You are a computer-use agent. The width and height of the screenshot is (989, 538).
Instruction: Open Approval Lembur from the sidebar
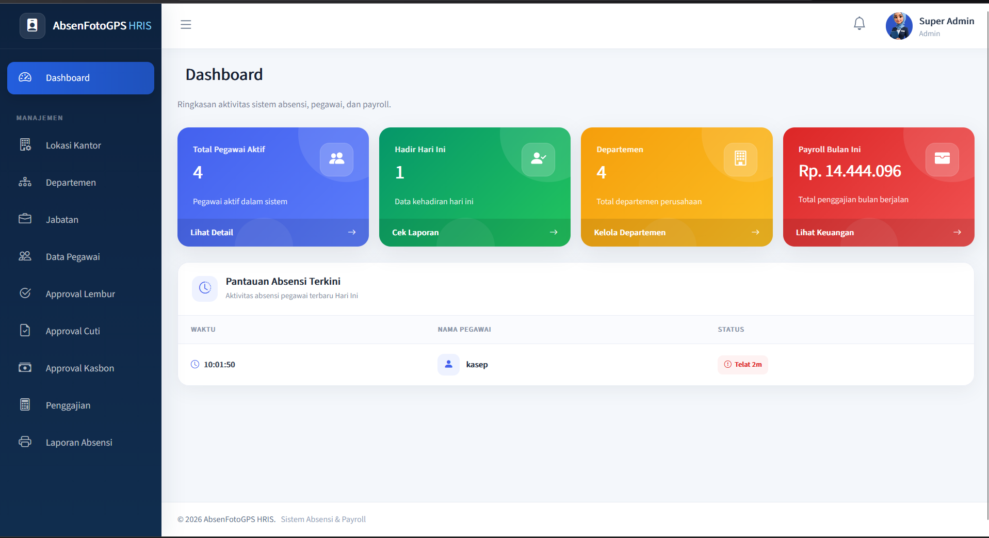pyautogui.click(x=80, y=294)
